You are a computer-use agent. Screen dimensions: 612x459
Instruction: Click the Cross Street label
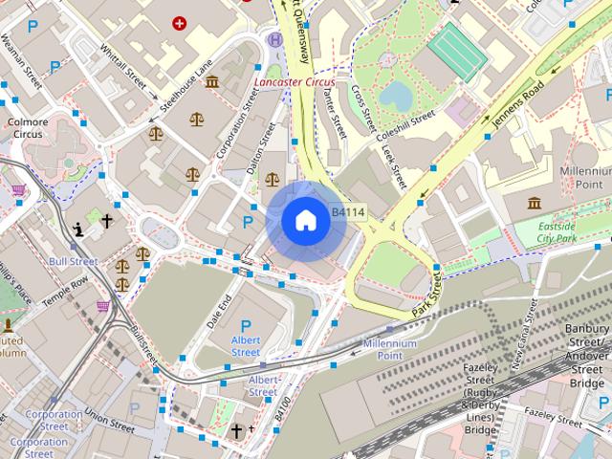pyautogui.click(x=363, y=109)
